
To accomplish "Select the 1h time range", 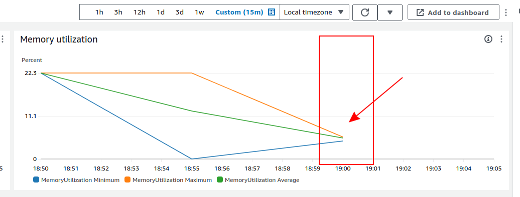I will pos(99,12).
